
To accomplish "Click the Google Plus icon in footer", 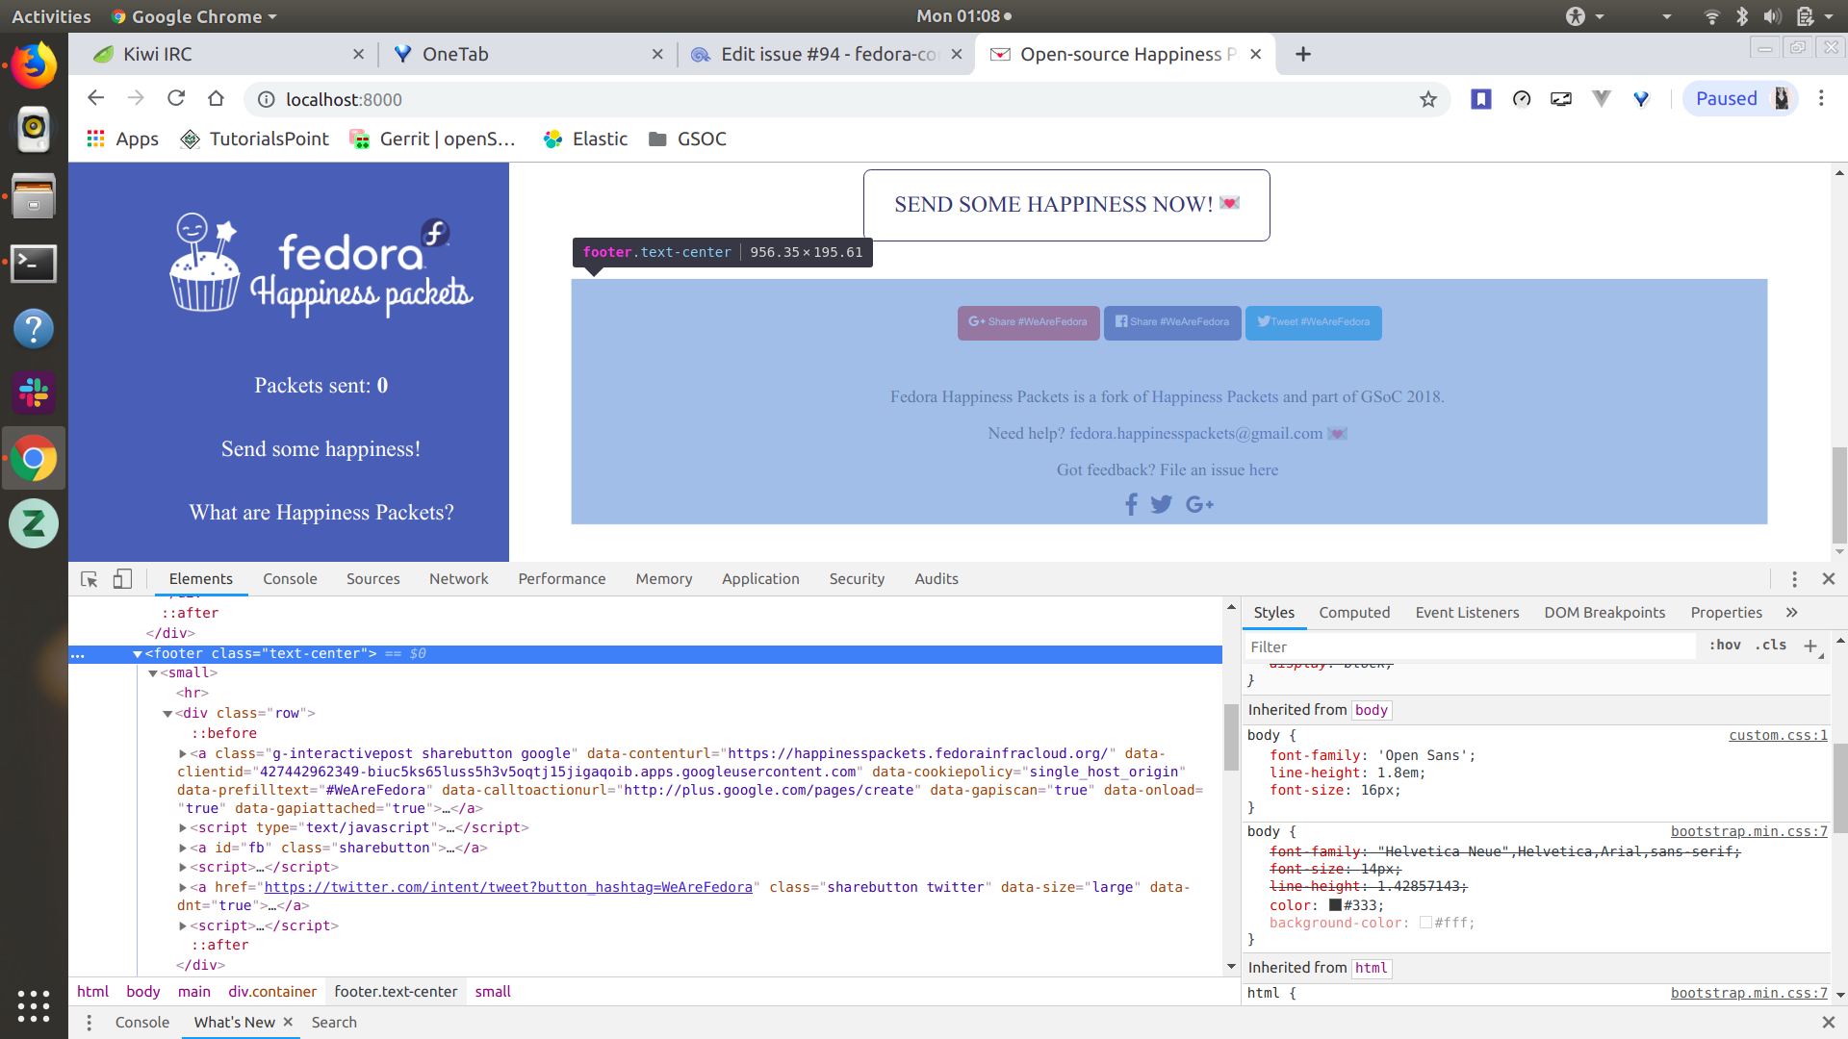I will 1200,504.
